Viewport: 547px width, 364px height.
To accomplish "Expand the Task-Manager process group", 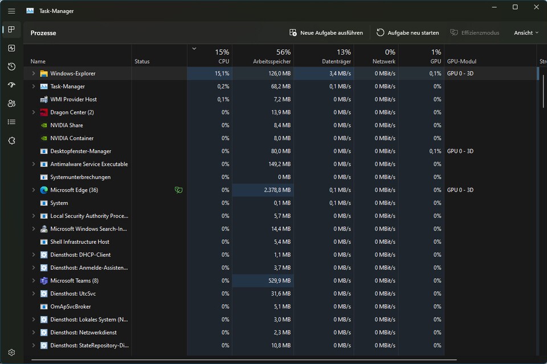I will [x=34, y=87].
